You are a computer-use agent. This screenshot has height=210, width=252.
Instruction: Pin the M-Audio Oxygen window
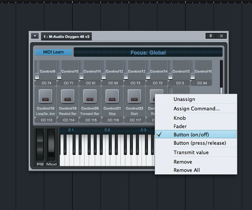click(211, 36)
